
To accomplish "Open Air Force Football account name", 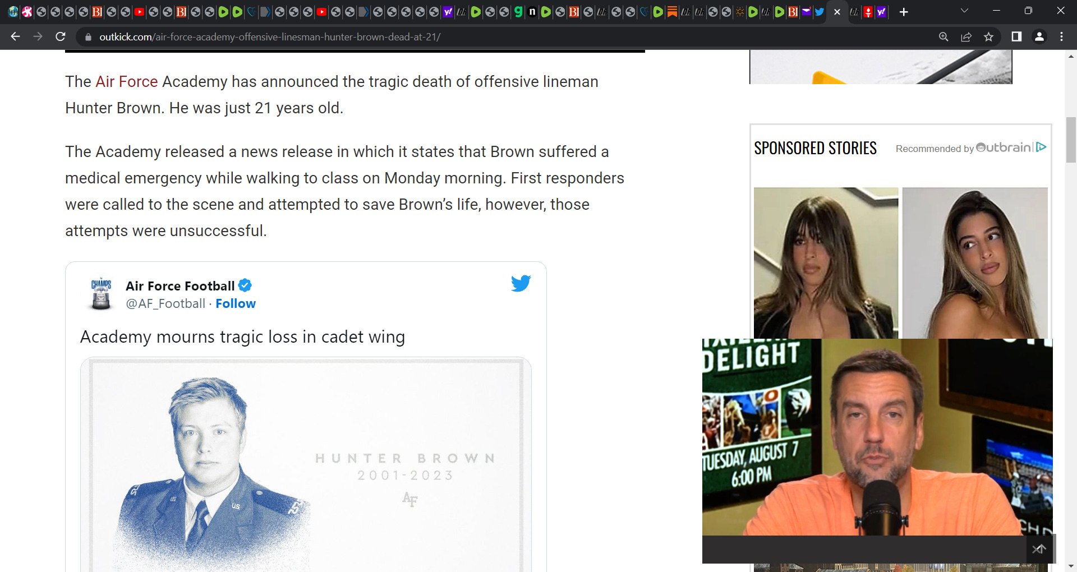I will coord(180,286).
